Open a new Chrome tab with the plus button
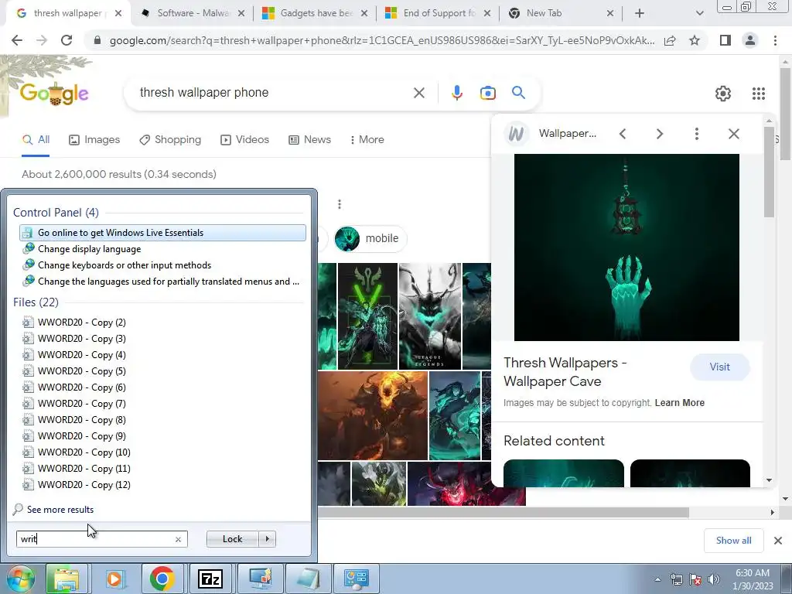The image size is (792, 594). [640, 13]
